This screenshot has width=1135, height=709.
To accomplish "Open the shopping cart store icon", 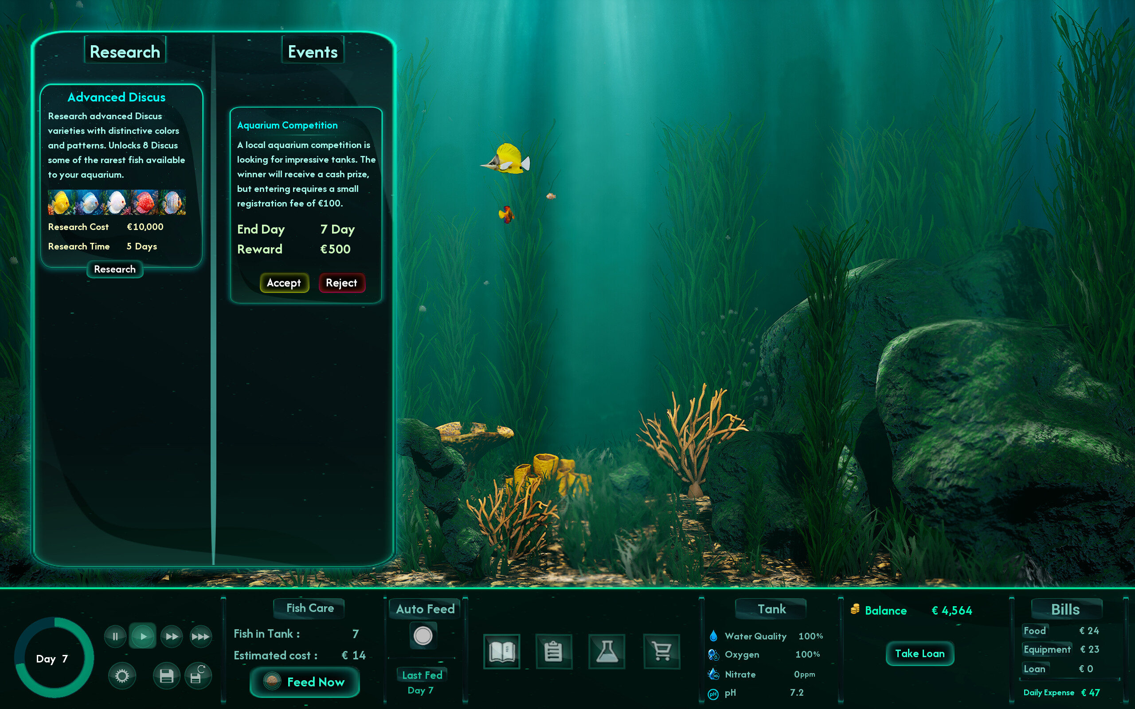I will (x=661, y=651).
